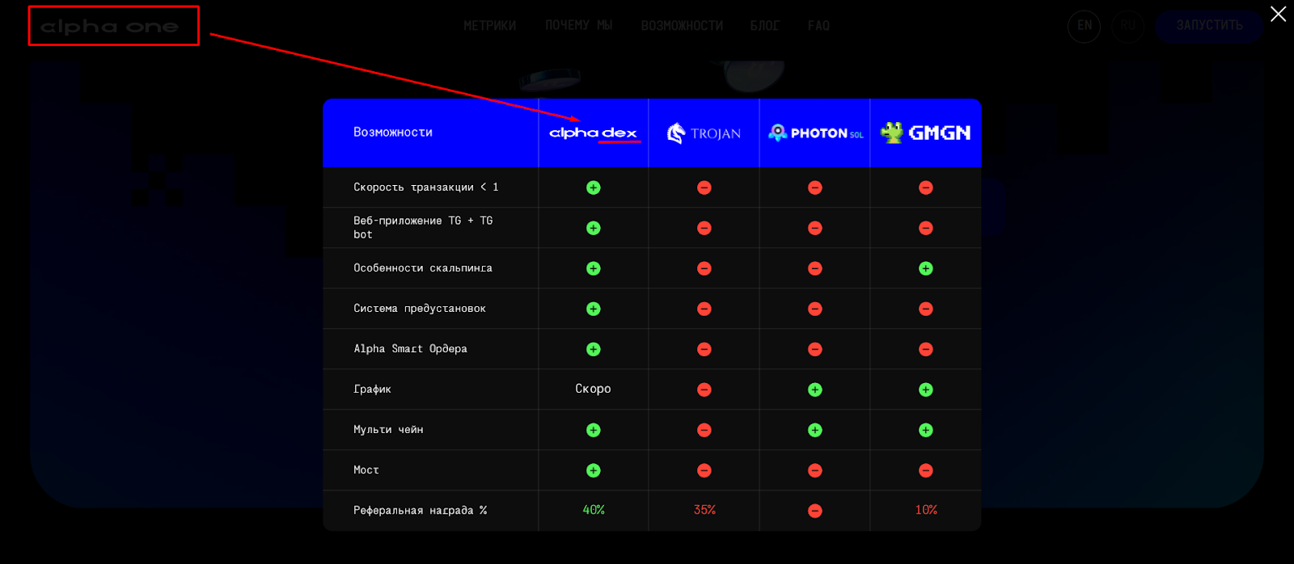The width and height of the screenshot is (1294, 564).
Task: Click alpha dex green plus for Скорость транзакции
Action: click(594, 187)
